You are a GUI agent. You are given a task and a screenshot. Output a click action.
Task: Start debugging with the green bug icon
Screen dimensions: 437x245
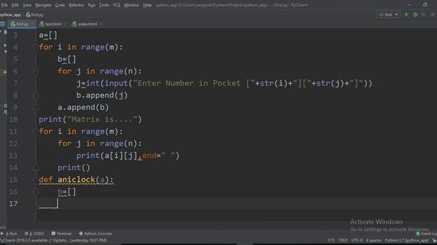415,14
